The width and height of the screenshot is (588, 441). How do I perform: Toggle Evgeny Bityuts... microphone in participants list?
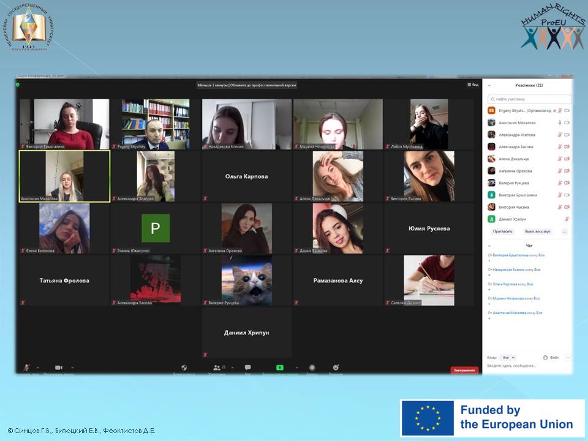point(559,111)
